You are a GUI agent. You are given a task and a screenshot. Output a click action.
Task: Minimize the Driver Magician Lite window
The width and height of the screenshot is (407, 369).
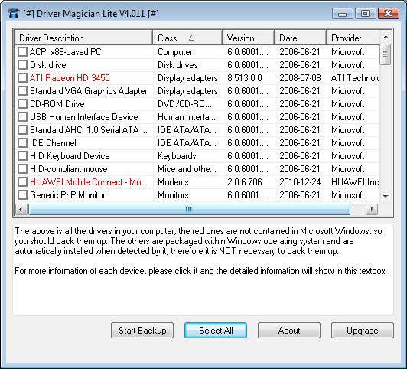click(x=343, y=14)
